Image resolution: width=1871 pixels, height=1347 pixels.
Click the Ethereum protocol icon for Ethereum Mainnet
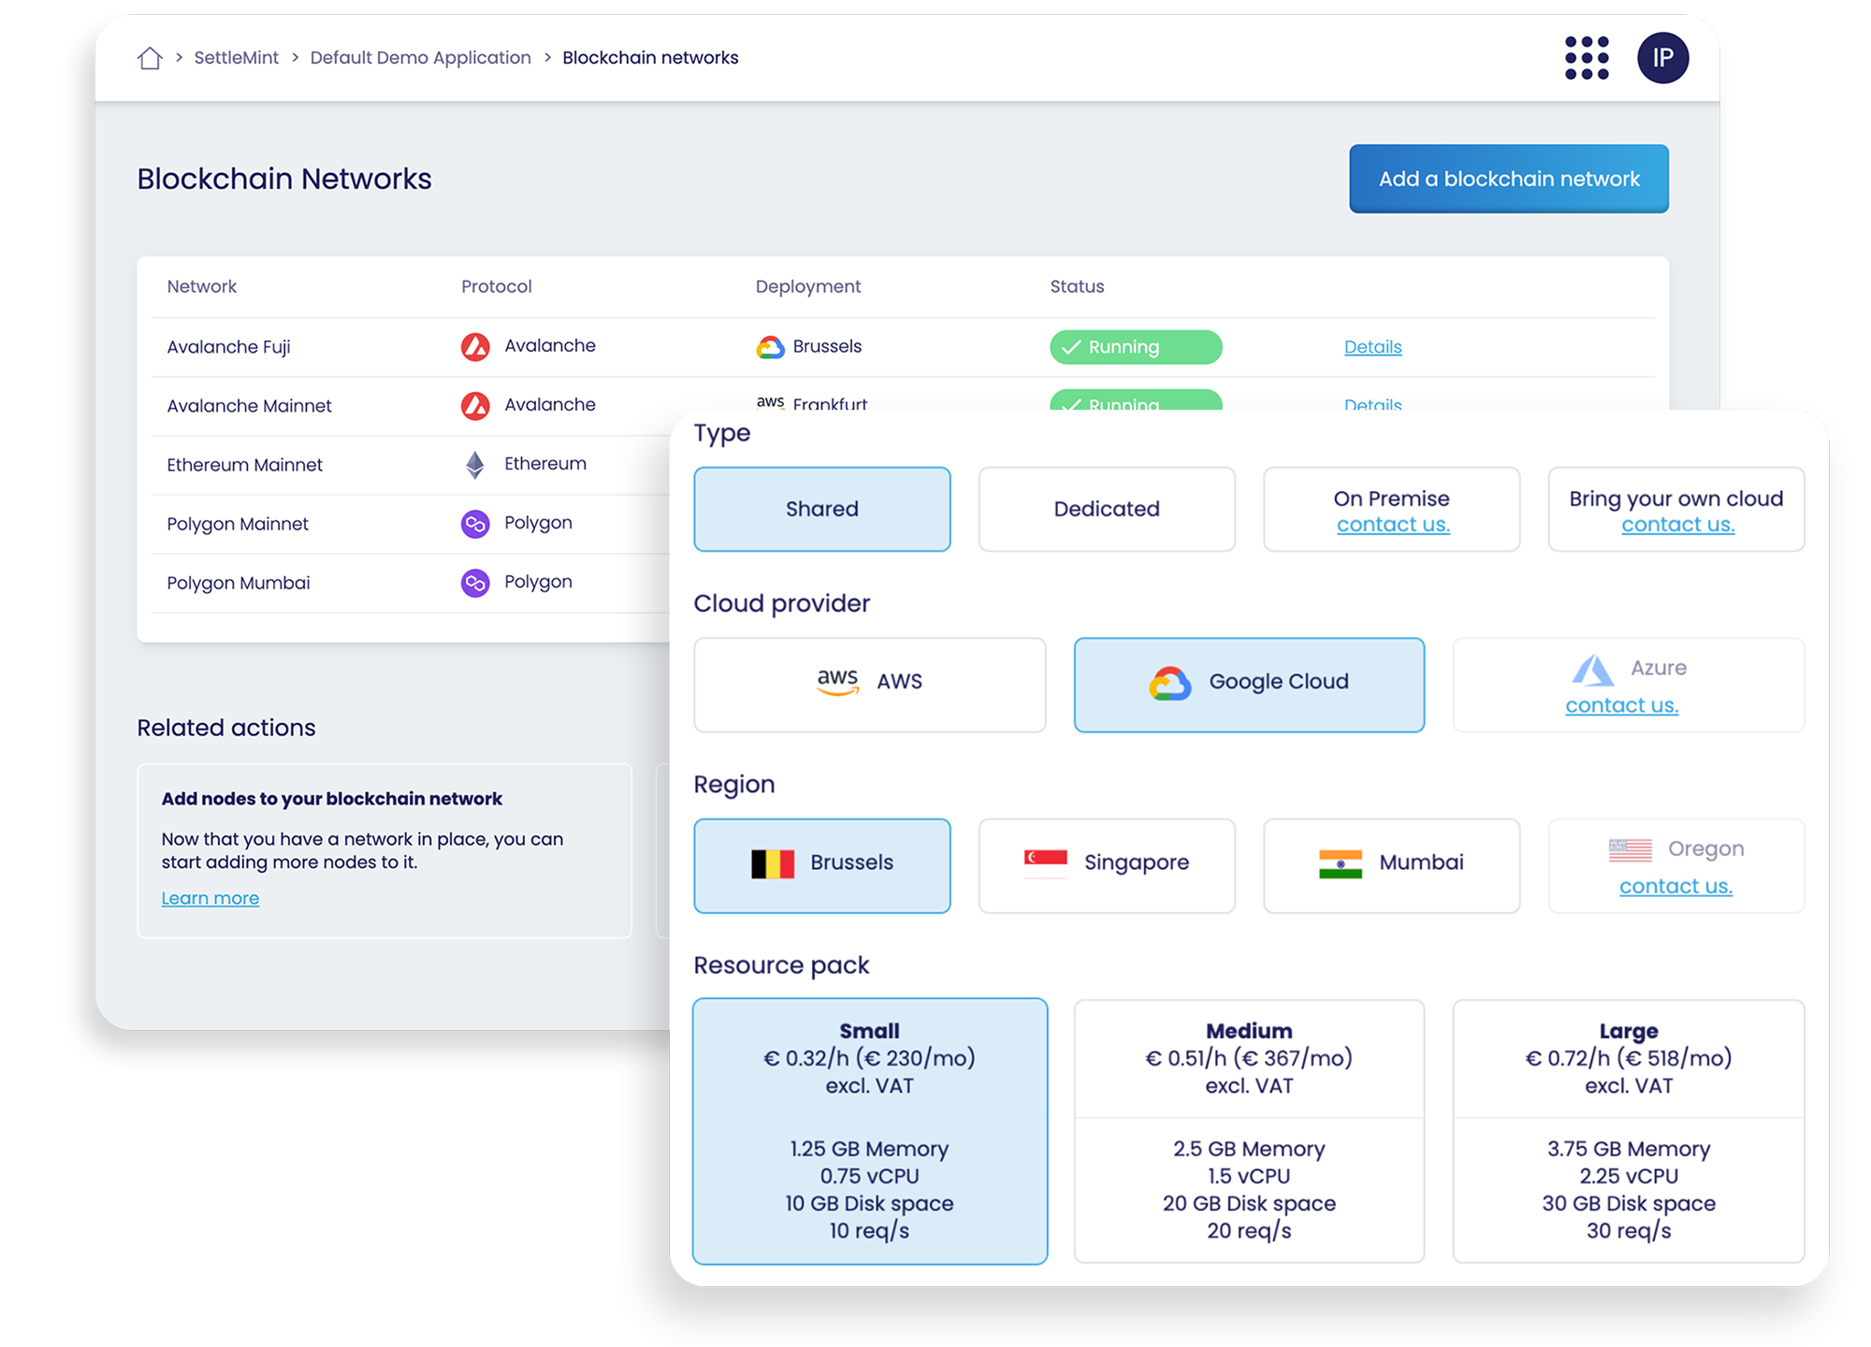(x=472, y=465)
